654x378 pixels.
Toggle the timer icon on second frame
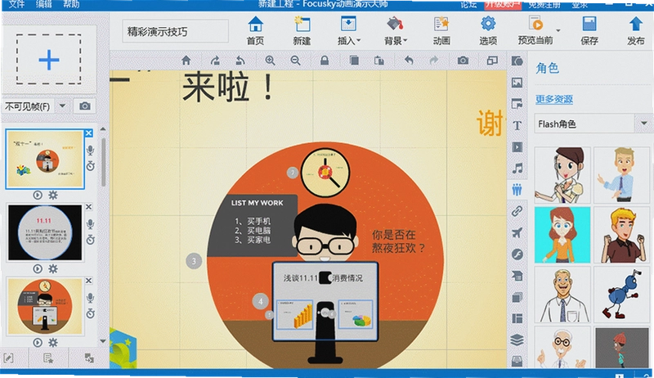pos(90,240)
